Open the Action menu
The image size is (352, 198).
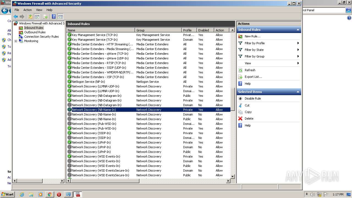[x=28, y=10]
